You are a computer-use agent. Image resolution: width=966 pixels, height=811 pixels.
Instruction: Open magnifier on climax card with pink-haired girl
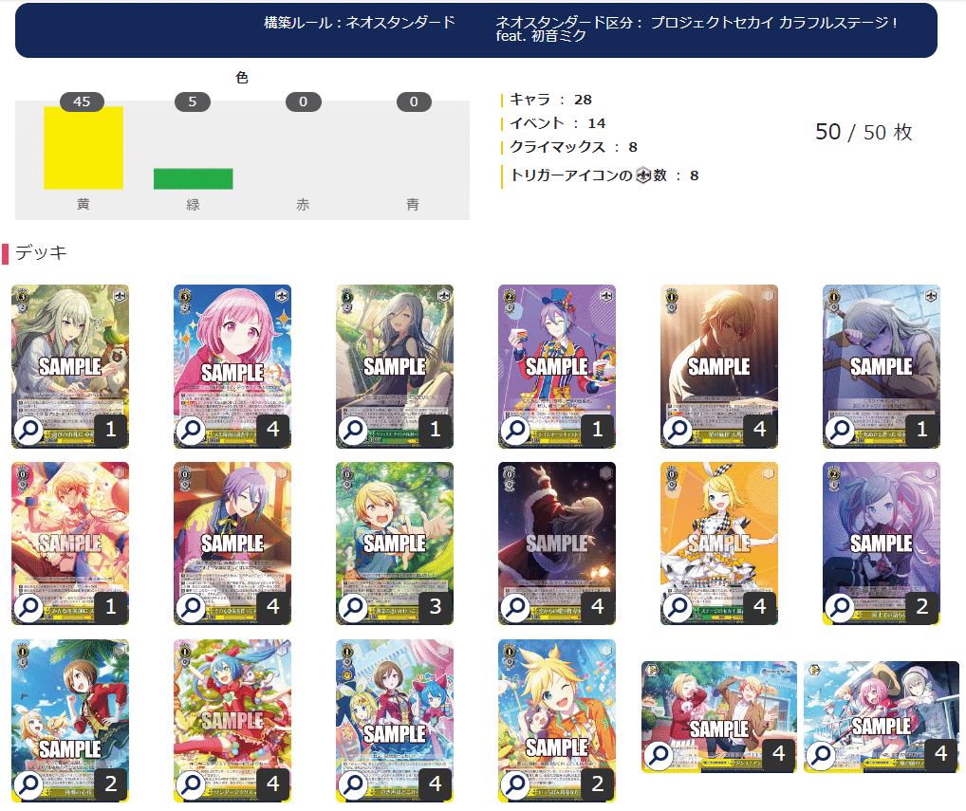pyautogui.click(x=821, y=755)
